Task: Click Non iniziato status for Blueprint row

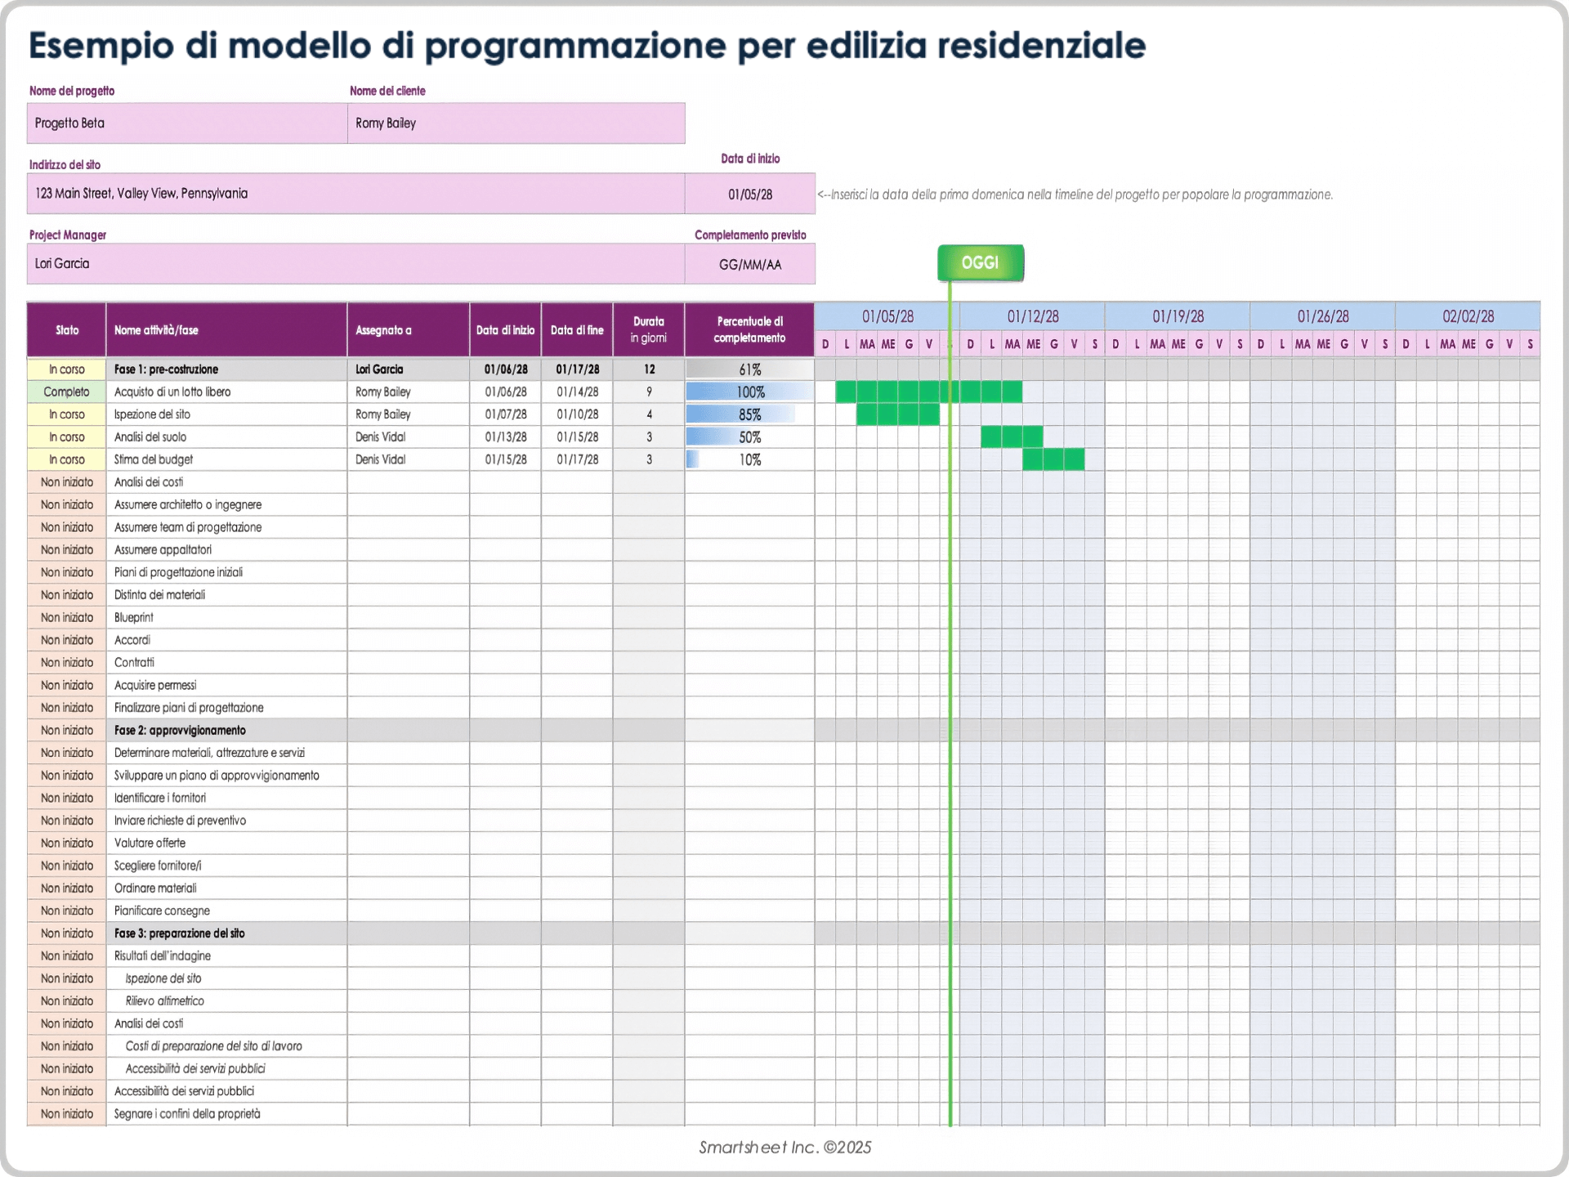Action: coord(67,618)
